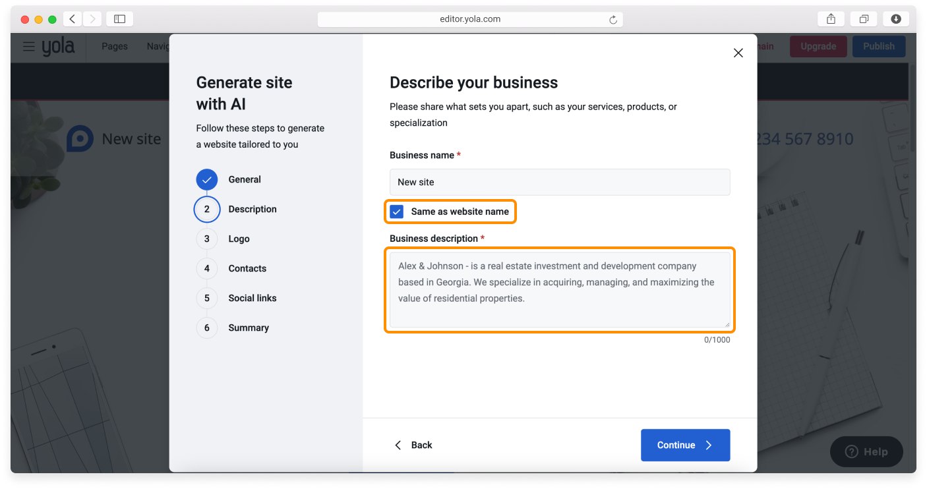927x489 pixels.
Task: Open the Safari downloads icon
Action: (x=896, y=19)
